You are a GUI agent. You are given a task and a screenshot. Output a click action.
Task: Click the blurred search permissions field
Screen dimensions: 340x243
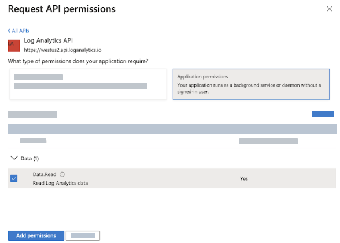click(172, 129)
